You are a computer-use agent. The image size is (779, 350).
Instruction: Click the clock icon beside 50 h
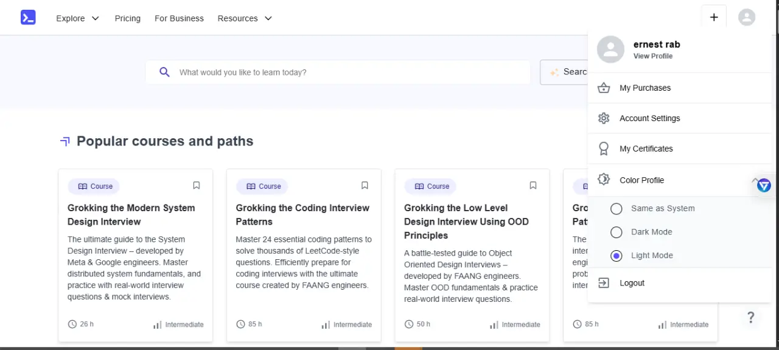point(409,324)
